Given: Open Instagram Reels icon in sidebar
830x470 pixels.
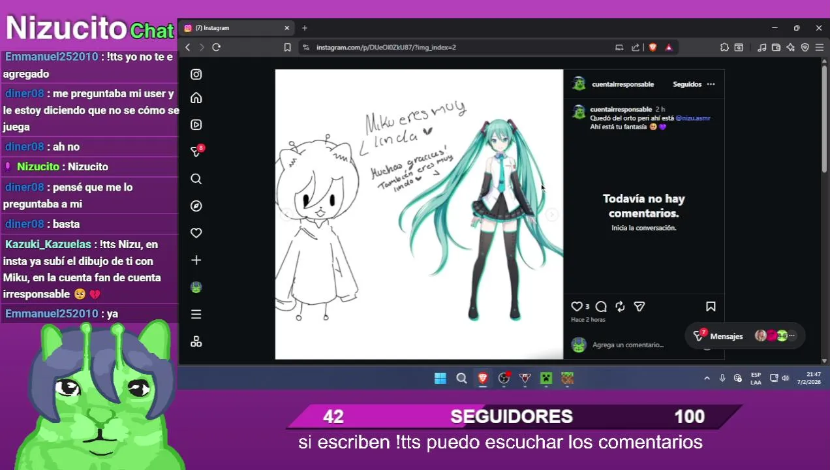Looking at the screenshot, I should (x=196, y=125).
